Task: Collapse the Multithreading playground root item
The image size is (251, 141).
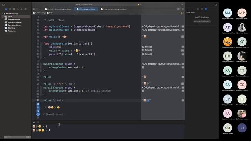Action: [x=2, y=14]
